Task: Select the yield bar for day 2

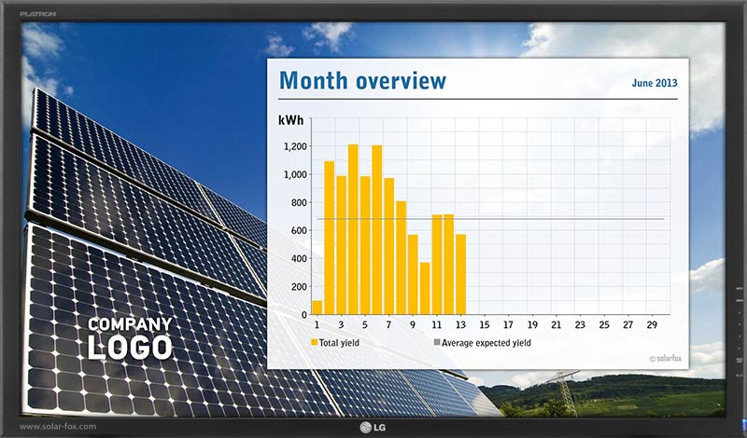Action: pos(330,238)
